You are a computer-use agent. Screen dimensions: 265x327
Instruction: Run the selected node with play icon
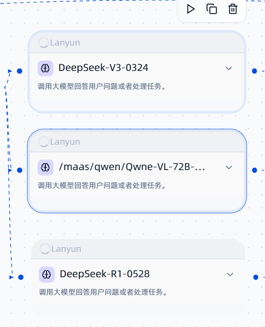pyautogui.click(x=191, y=9)
